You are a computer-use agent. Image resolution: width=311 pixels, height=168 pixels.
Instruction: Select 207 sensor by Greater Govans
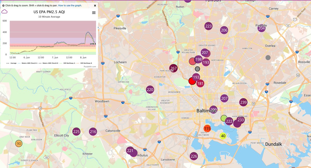pos(205,53)
